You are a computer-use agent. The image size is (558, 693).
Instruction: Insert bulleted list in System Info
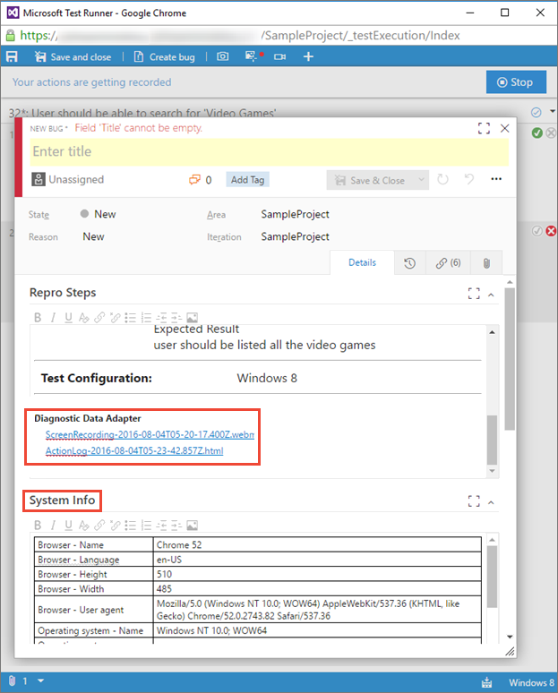(131, 525)
